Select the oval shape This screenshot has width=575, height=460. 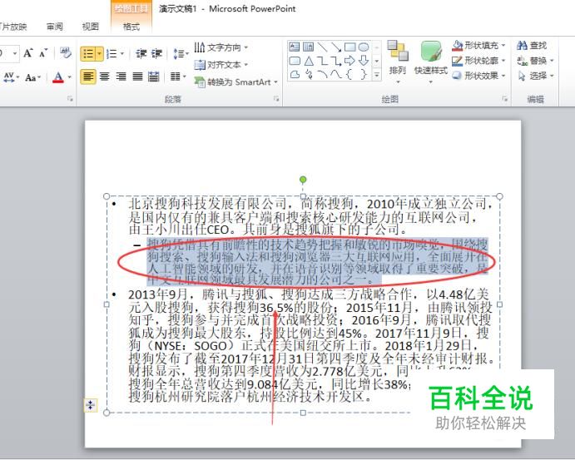point(364,47)
